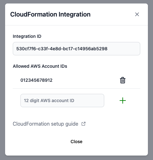153x160 pixels.
Task: Click the setup guide's open-in-new-tab icon
Action: tap(84, 124)
